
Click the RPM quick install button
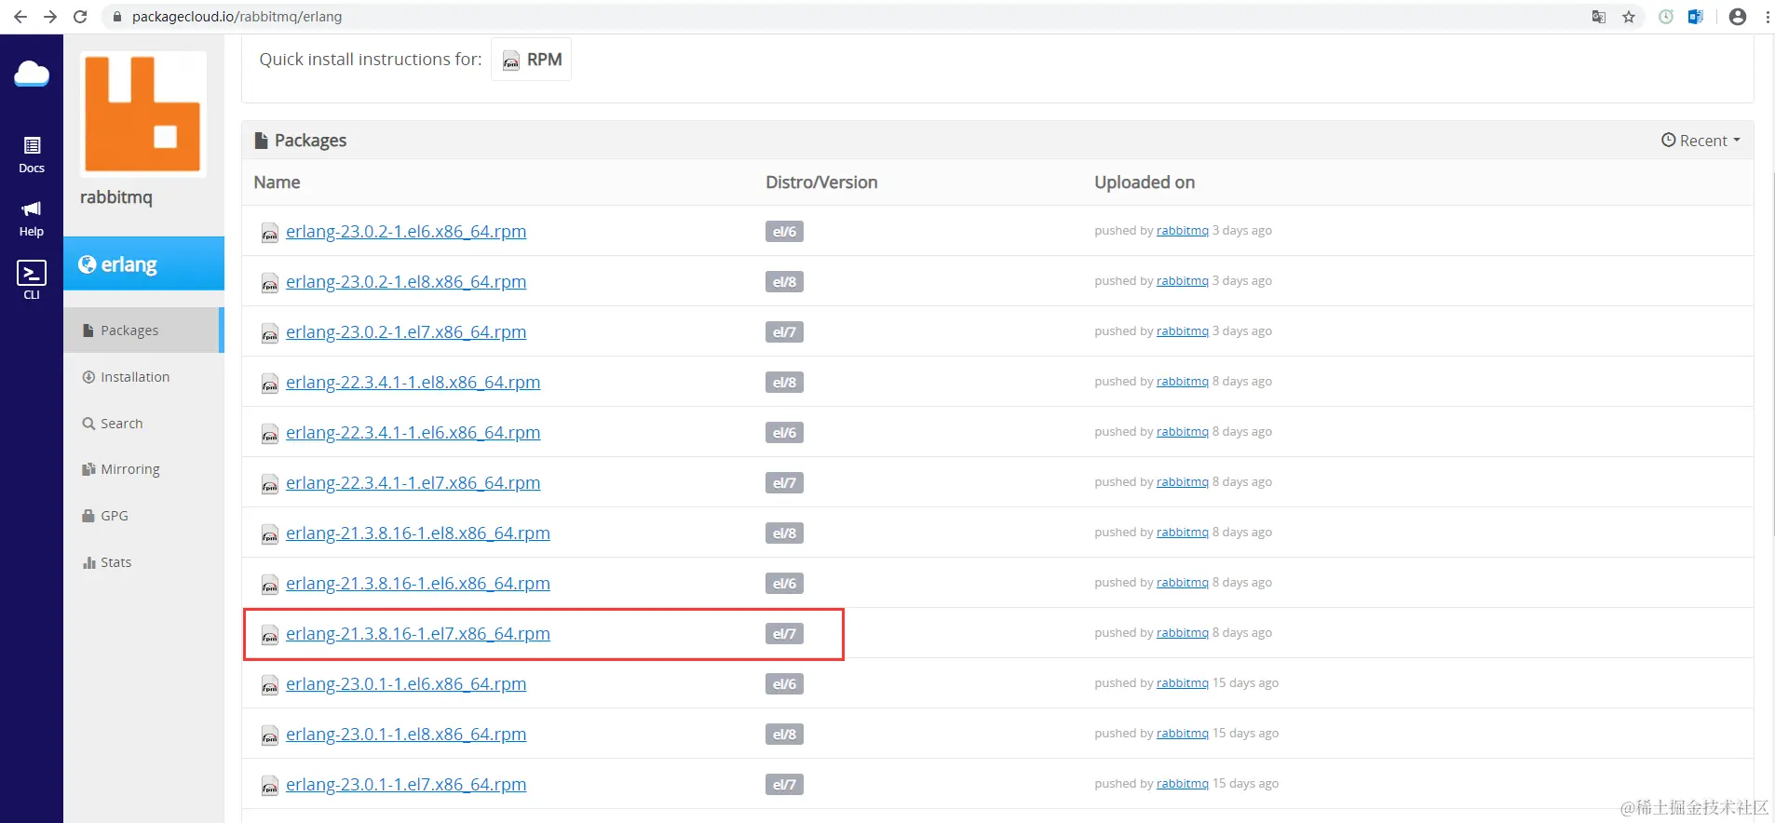pos(532,60)
